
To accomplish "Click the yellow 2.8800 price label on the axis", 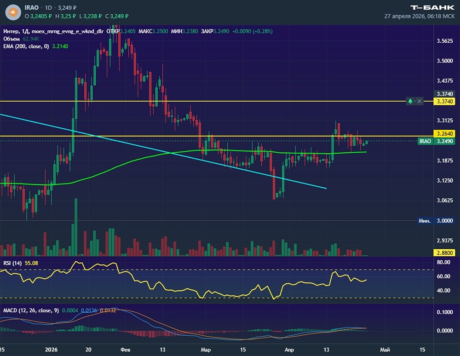I will 445,253.
